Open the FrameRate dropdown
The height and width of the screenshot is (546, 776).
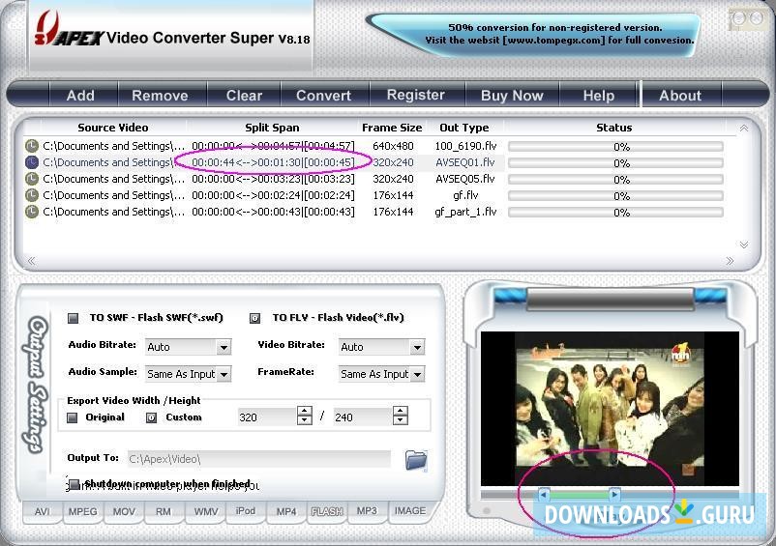pyautogui.click(x=417, y=375)
